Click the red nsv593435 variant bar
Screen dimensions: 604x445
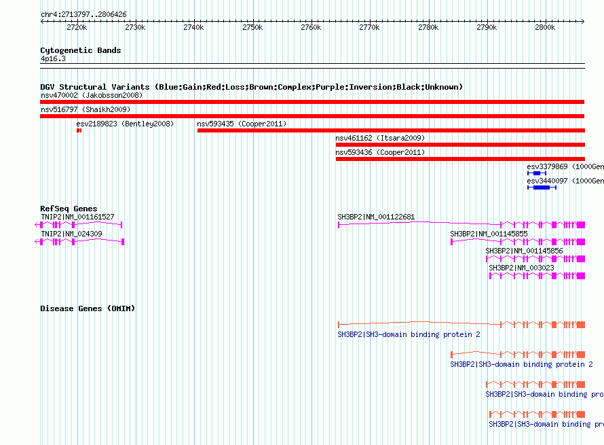(x=391, y=130)
